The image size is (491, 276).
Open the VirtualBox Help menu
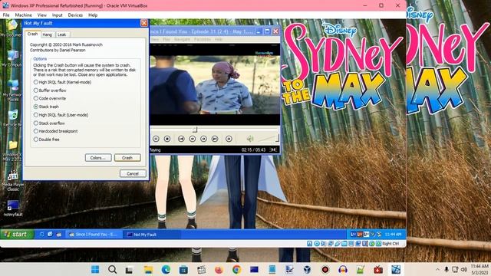[x=93, y=15]
